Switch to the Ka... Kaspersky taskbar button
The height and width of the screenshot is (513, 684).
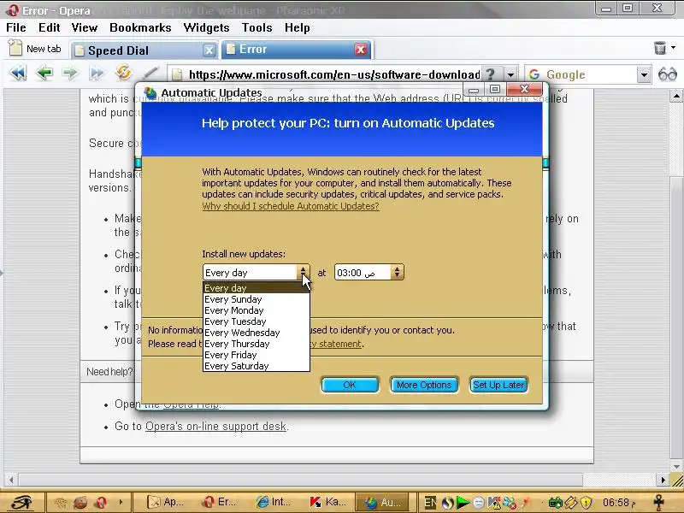pyautogui.click(x=327, y=502)
